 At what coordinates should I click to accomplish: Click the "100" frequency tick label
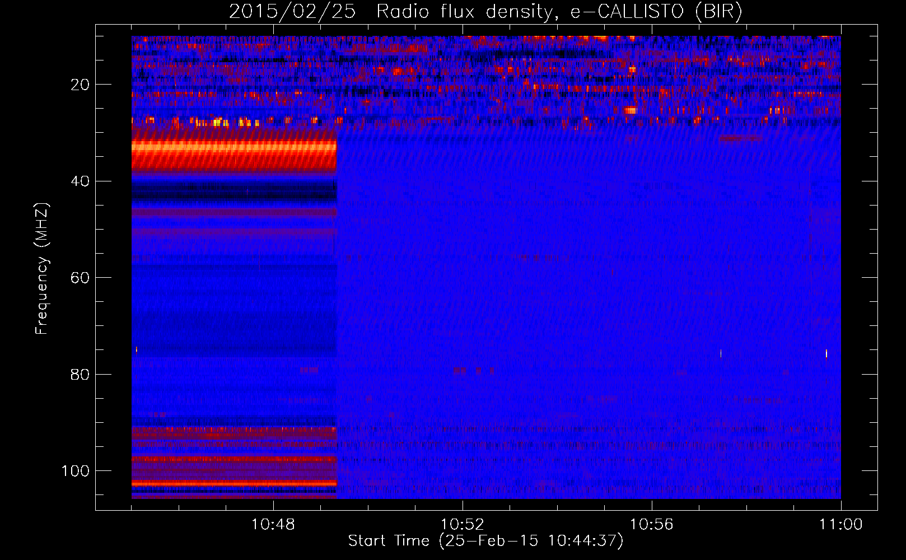76,471
